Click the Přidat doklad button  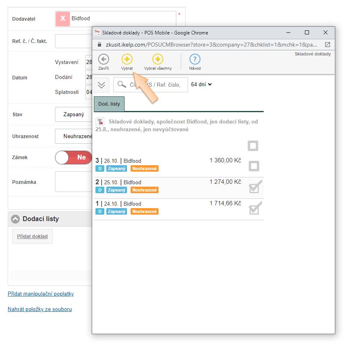coord(32,236)
